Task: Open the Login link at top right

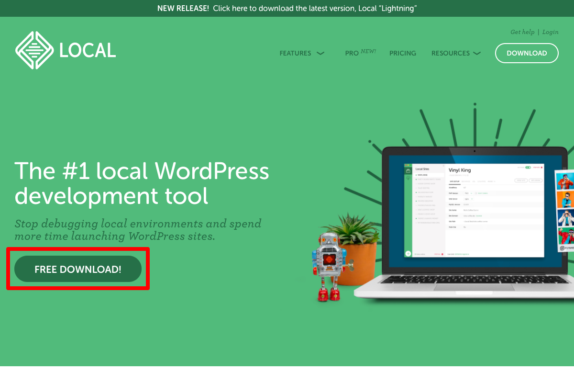Action: click(x=550, y=32)
